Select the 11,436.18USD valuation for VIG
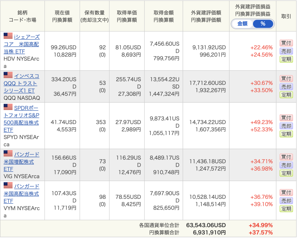This screenshot has width=297, height=238. coord(208,161)
